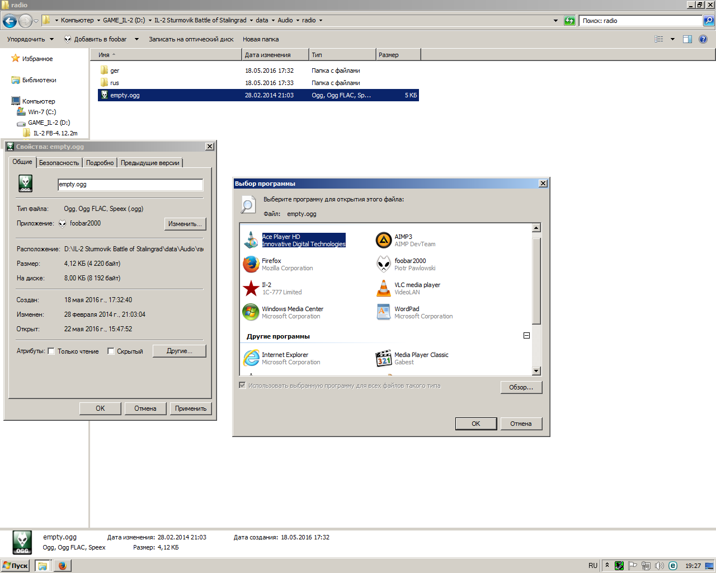Screen dimensions: 716x573
Task: Choose the Il-2 red star icon
Action: [251, 288]
